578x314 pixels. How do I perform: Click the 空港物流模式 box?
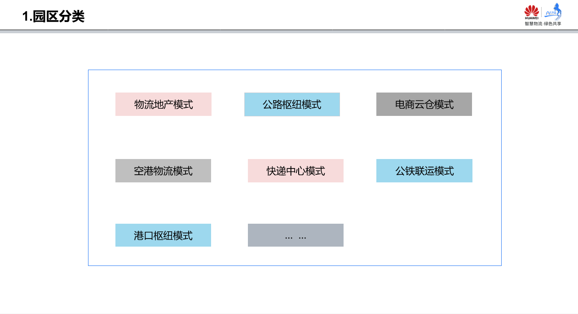(x=163, y=171)
